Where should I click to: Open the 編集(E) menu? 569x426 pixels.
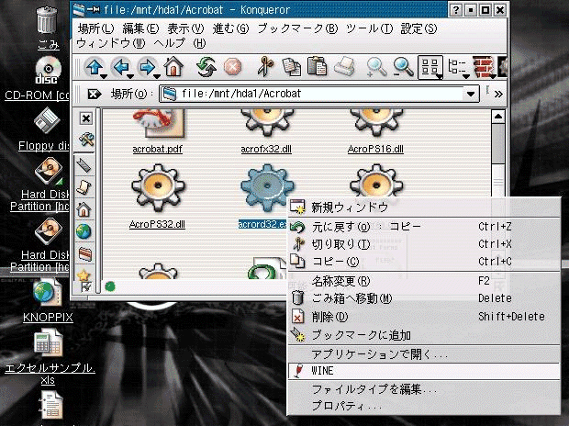point(140,28)
